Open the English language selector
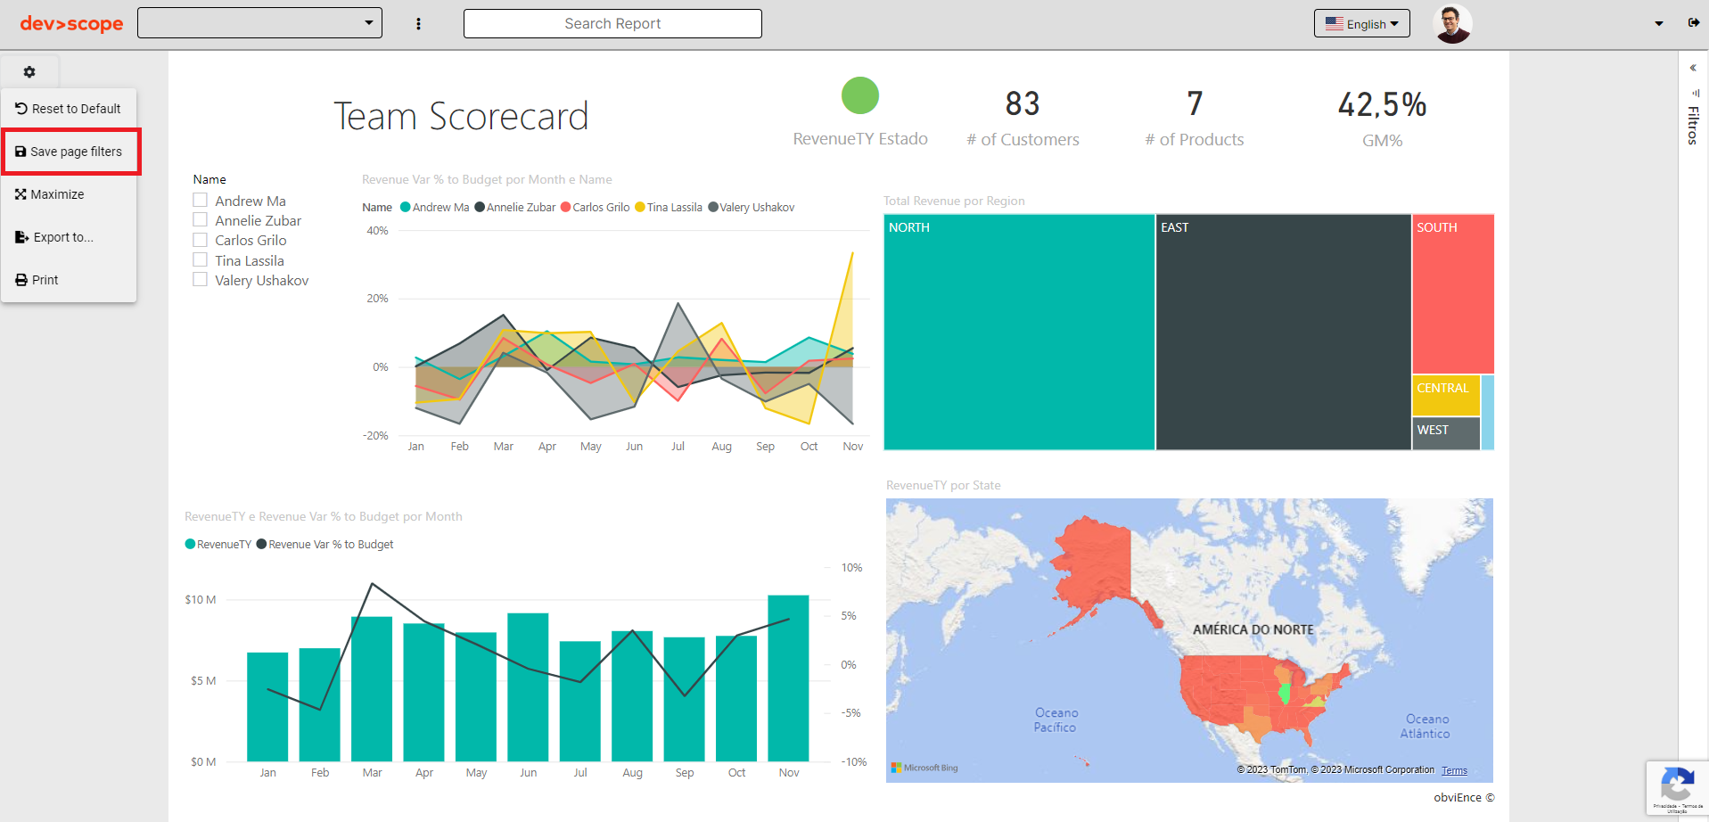This screenshot has width=1709, height=822. pyautogui.click(x=1361, y=23)
